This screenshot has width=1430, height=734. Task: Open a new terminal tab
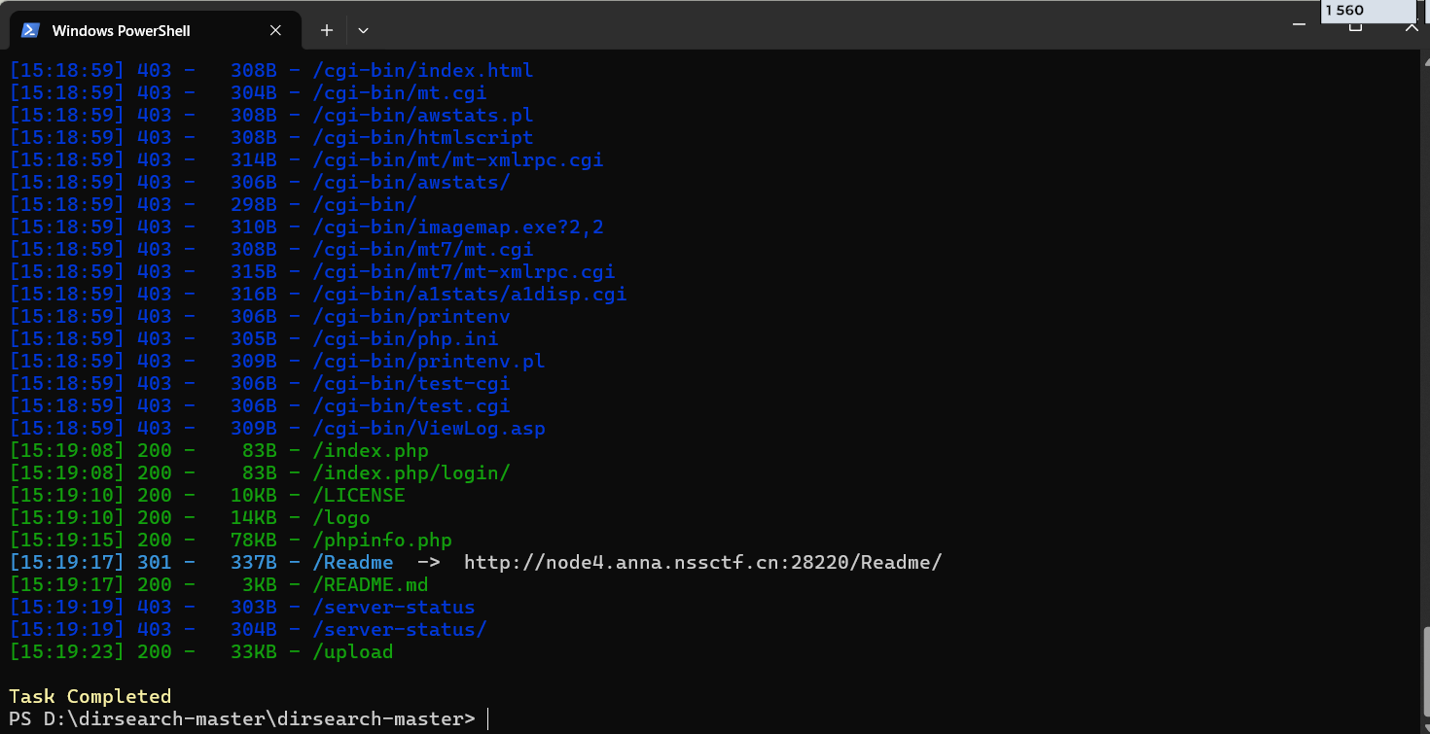pyautogui.click(x=327, y=30)
